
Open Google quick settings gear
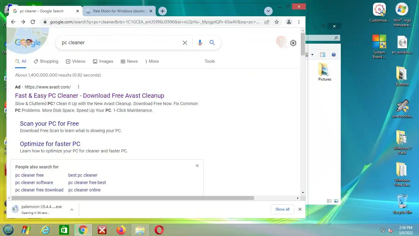[x=293, y=43]
